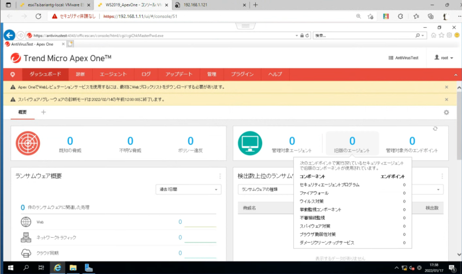Expand the console pull-down handle at top
The image size is (462, 274).
(x=245, y=26)
